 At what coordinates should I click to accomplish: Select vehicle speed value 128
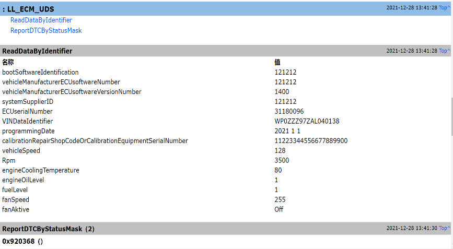pyautogui.click(x=280, y=151)
